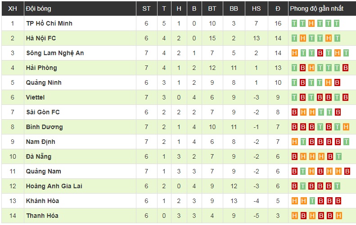
Task: Click green T badge in Khánh Hòa row
Action: [x=311, y=201]
